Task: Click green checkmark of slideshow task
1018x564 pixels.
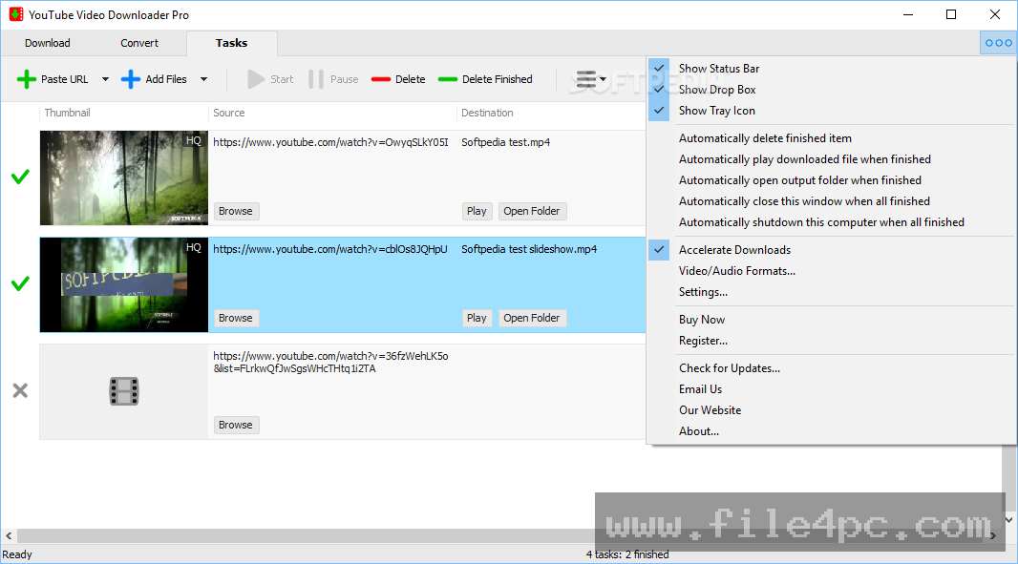Action: pos(20,283)
